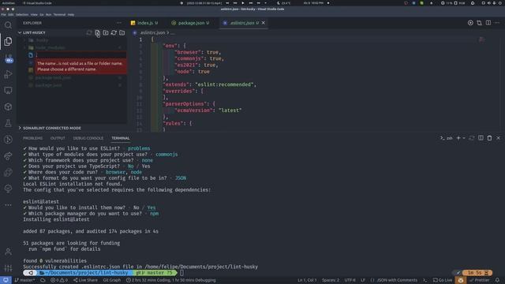
Task: Open Git Graph from status bar
Action: pos(112,280)
